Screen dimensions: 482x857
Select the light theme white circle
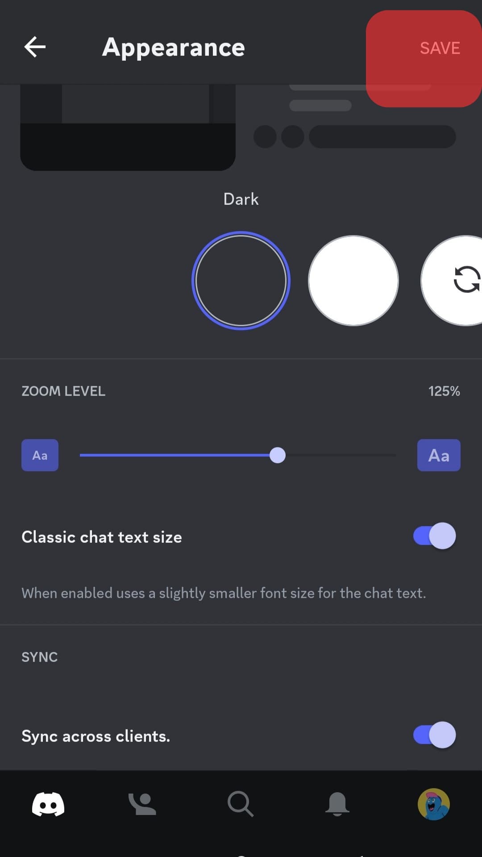pos(353,281)
